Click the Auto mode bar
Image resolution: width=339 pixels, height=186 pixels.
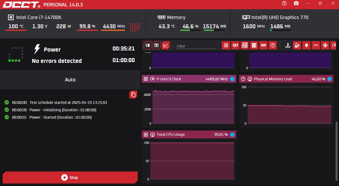pyautogui.click(x=70, y=80)
